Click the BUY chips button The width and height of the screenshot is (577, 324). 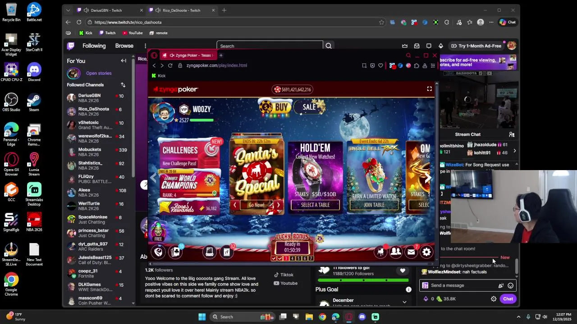(275, 108)
